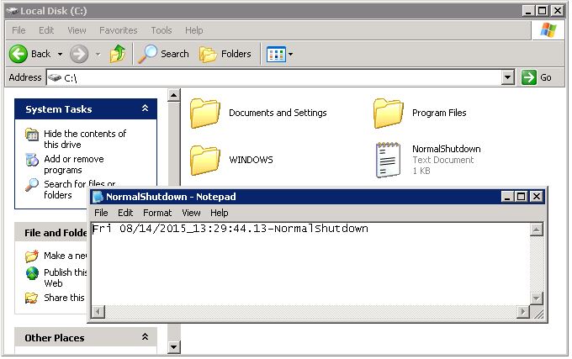The width and height of the screenshot is (572, 359).
Task: Click the Share this folder link text
Action: 64,298
